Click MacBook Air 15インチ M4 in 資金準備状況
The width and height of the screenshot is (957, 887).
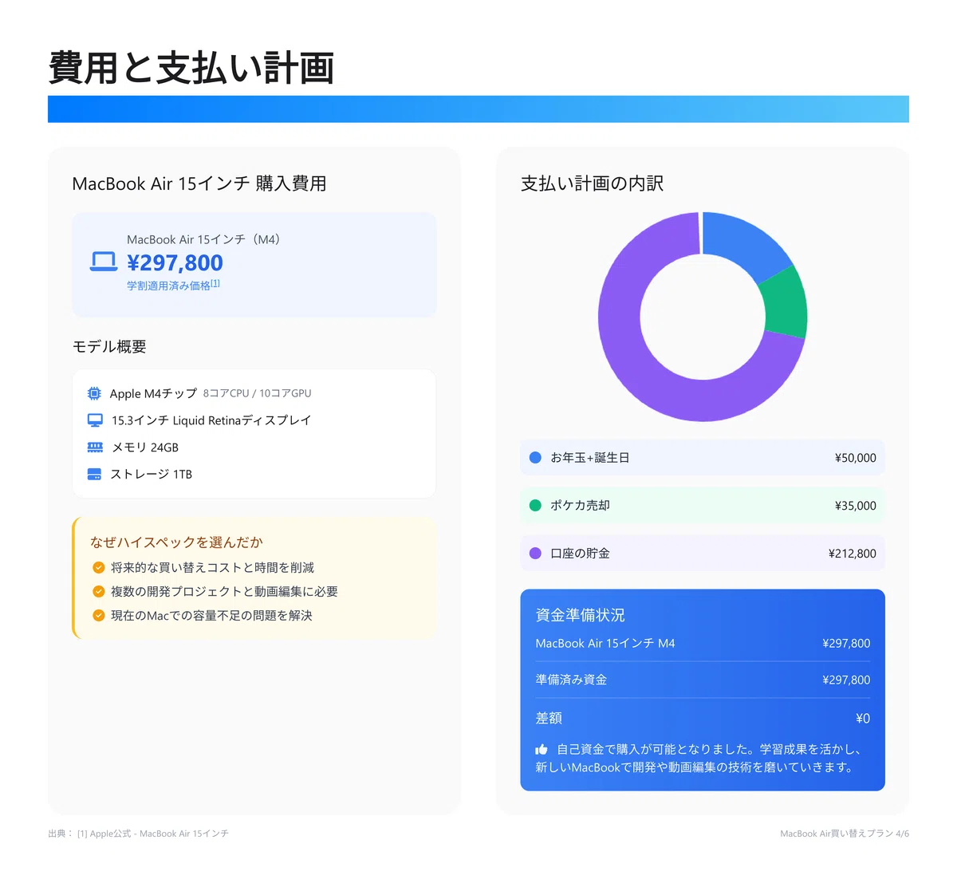point(605,644)
